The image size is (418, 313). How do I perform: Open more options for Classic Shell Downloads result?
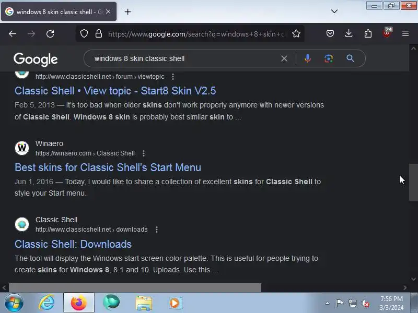point(157,230)
